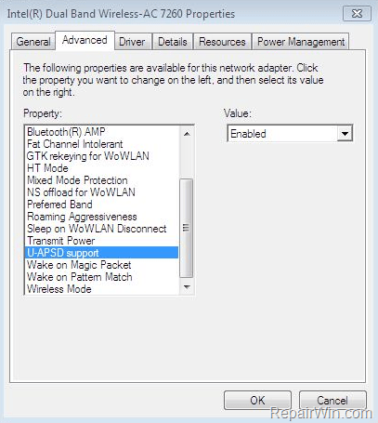The image size is (378, 423).
Task: Close the Properties dialog window
Action: (357, 14)
